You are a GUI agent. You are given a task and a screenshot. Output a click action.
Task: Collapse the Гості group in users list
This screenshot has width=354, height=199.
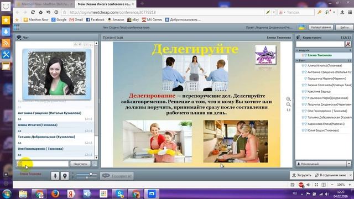[298, 60]
